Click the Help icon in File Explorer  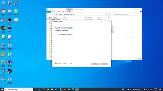pyautogui.click(x=141, y=12)
